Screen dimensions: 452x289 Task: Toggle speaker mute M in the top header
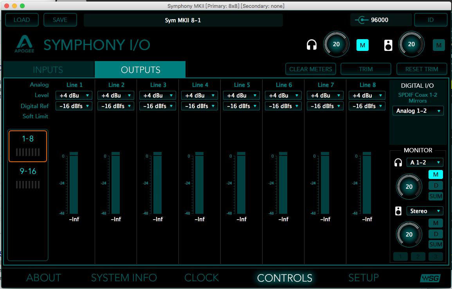(x=439, y=45)
